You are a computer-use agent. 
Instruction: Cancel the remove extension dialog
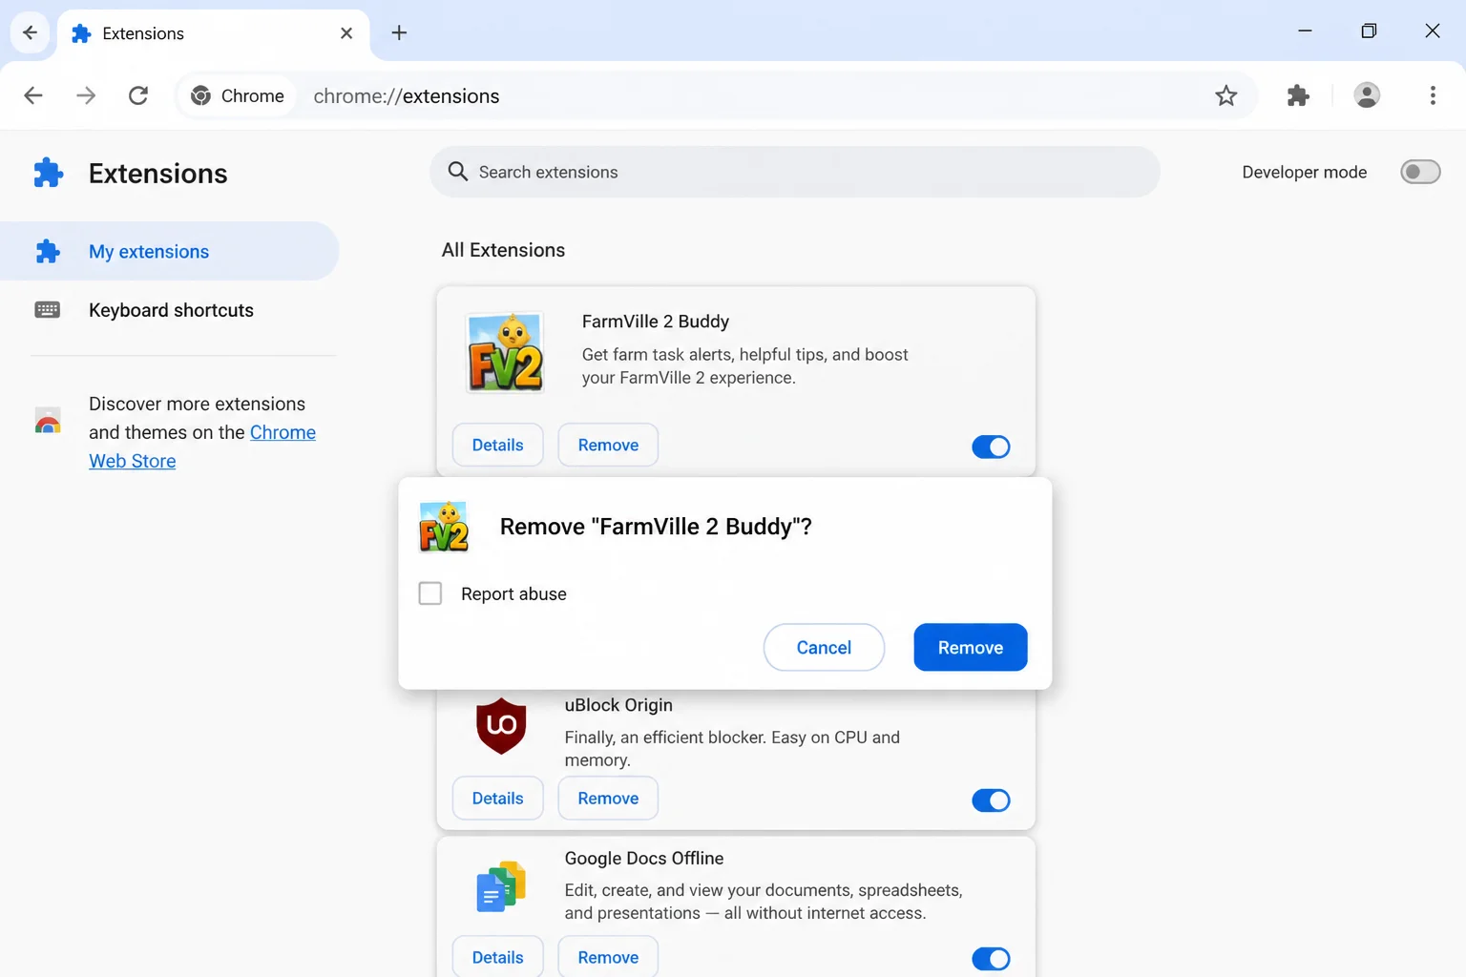824,648
